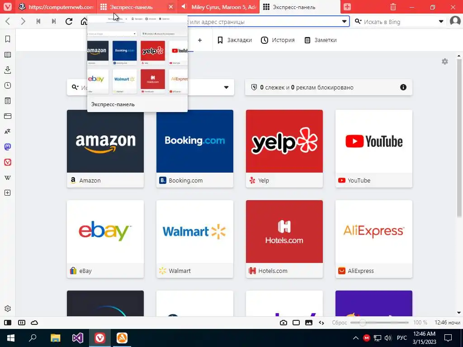Switch to the computernewb.com tab
Image resolution: width=463 pixels, height=347 pixels.
click(57, 7)
